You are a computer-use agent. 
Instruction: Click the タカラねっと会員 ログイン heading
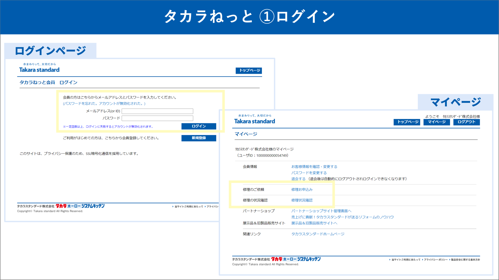point(48,82)
